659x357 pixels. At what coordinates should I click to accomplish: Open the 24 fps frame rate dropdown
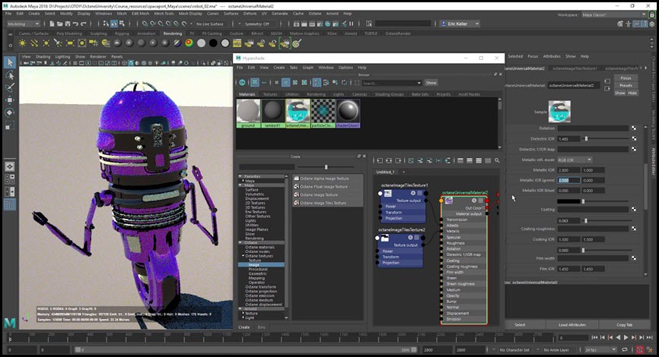600,349
